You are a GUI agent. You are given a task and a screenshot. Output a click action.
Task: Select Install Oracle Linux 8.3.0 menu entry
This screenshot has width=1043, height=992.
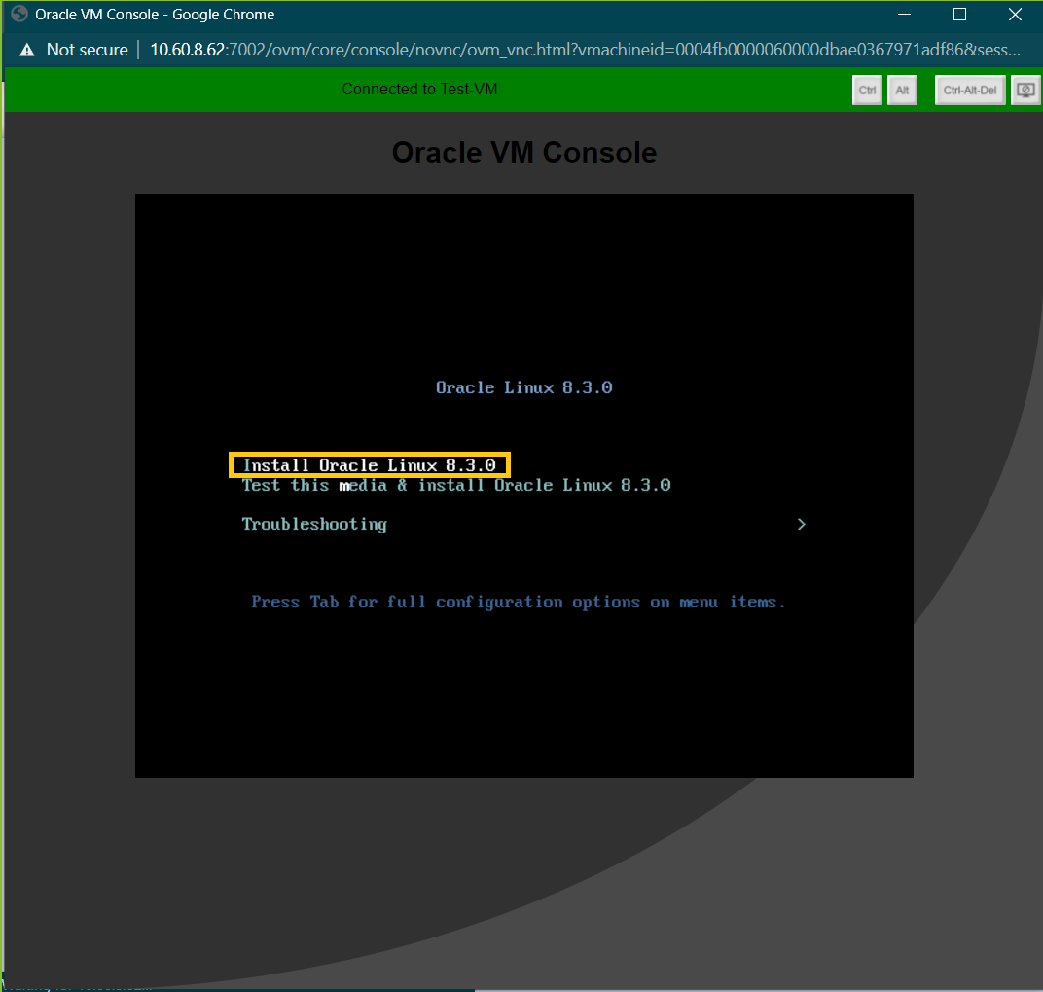[369, 464]
